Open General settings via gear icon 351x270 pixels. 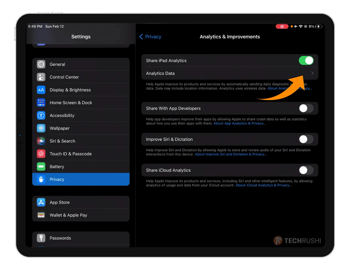tap(41, 64)
